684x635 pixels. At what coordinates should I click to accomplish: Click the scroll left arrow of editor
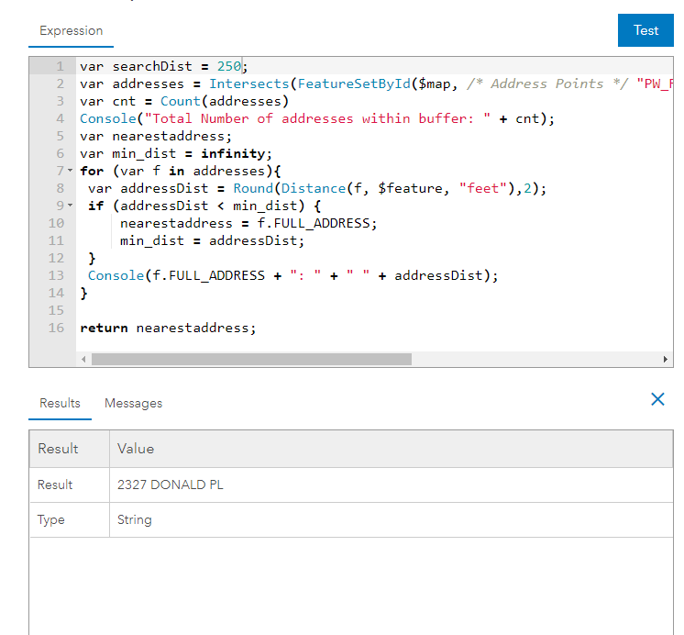83,359
